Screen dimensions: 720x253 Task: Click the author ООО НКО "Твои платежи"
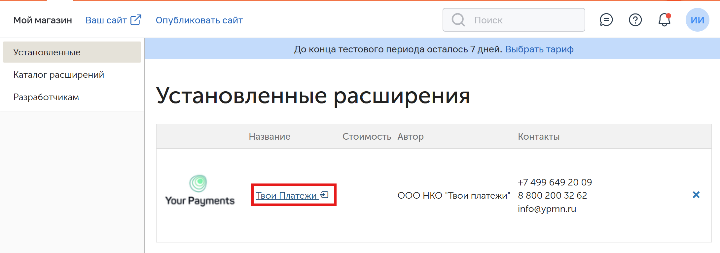(x=454, y=195)
